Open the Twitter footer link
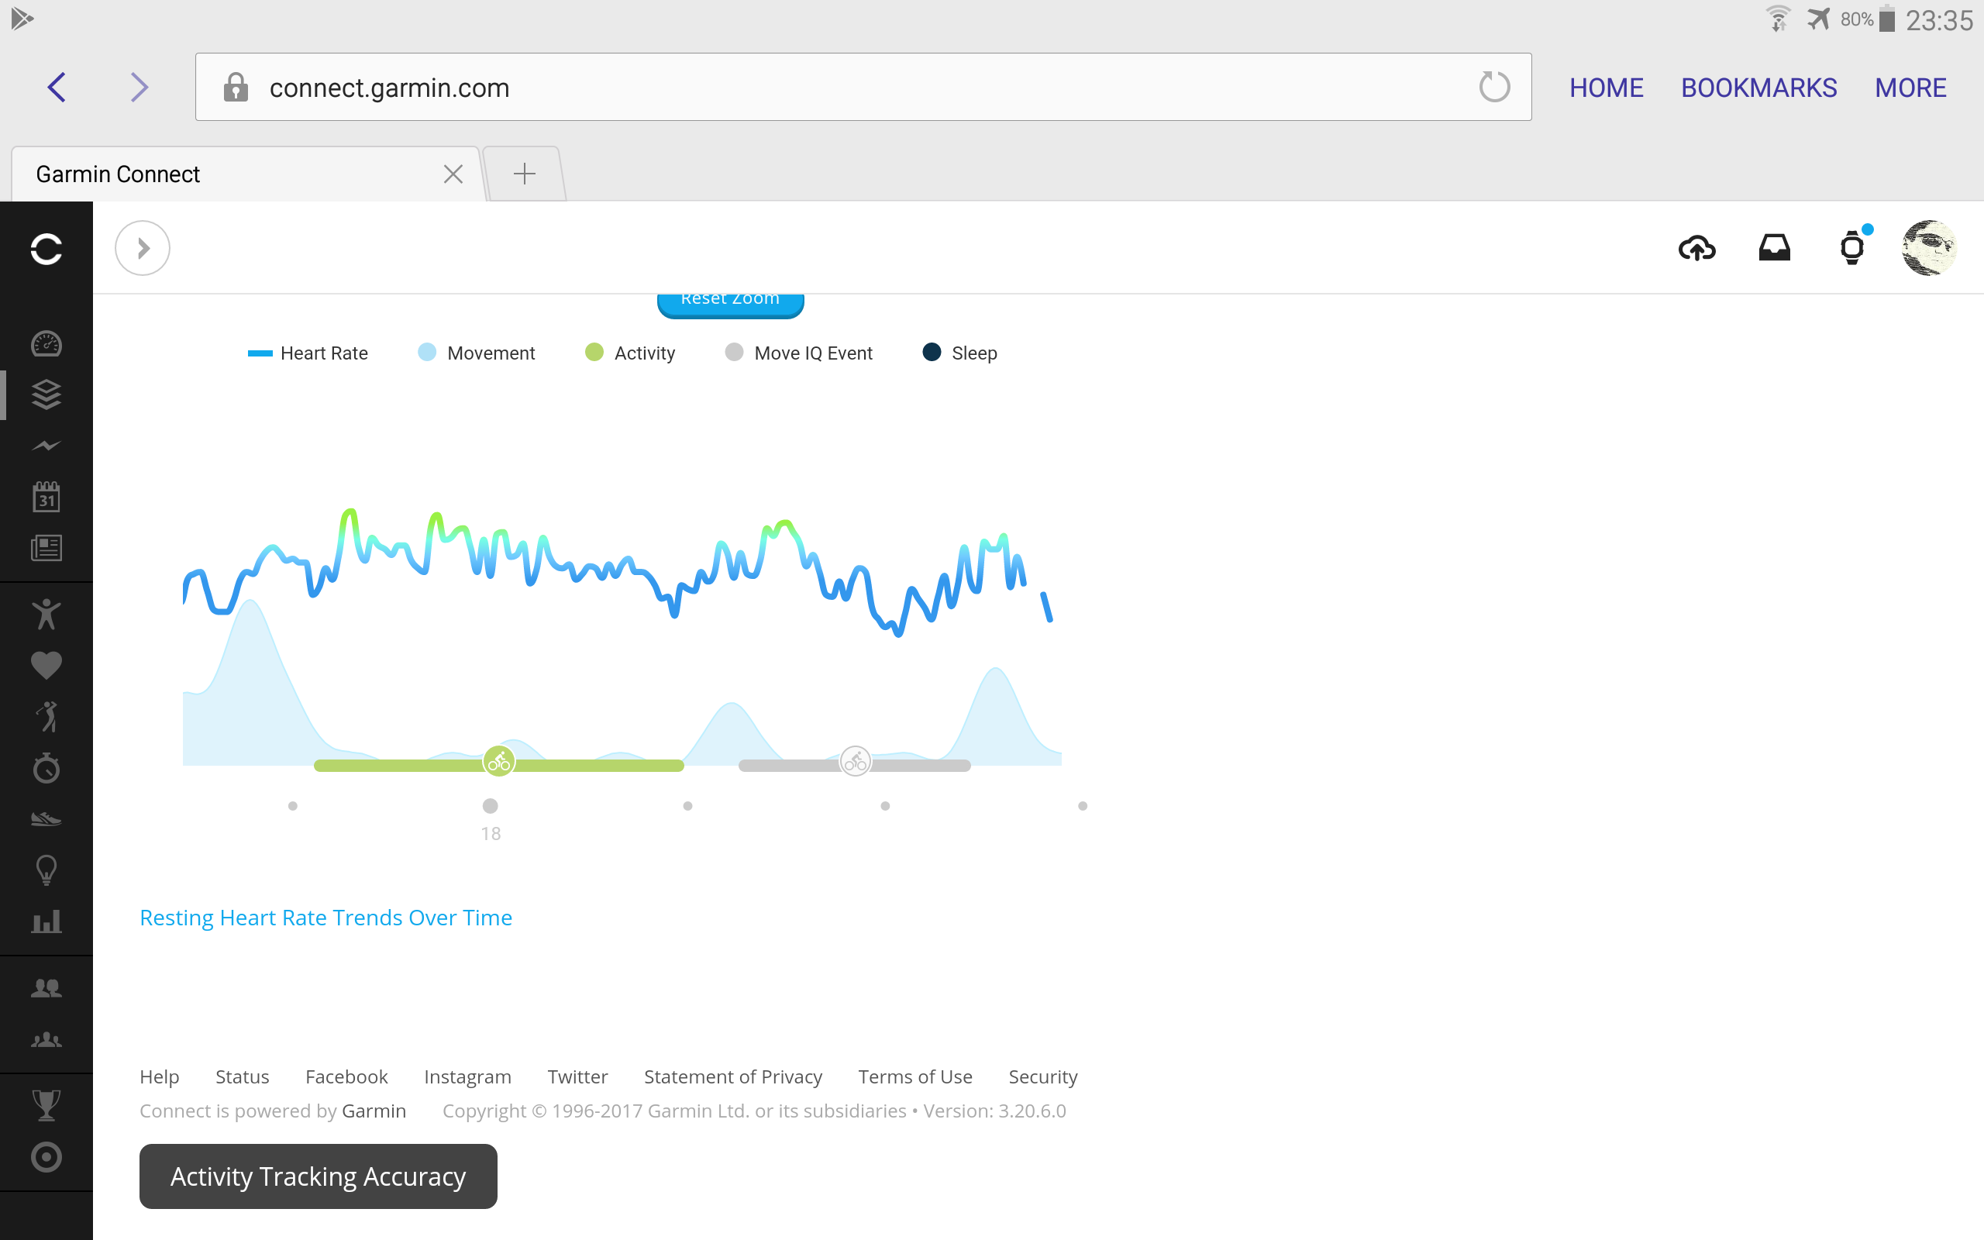1984x1240 pixels. click(577, 1076)
